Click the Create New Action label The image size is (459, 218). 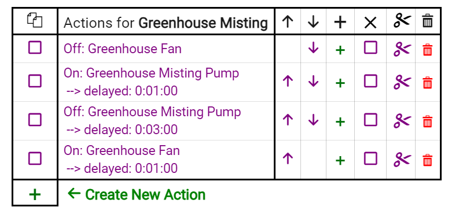pyautogui.click(x=145, y=194)
